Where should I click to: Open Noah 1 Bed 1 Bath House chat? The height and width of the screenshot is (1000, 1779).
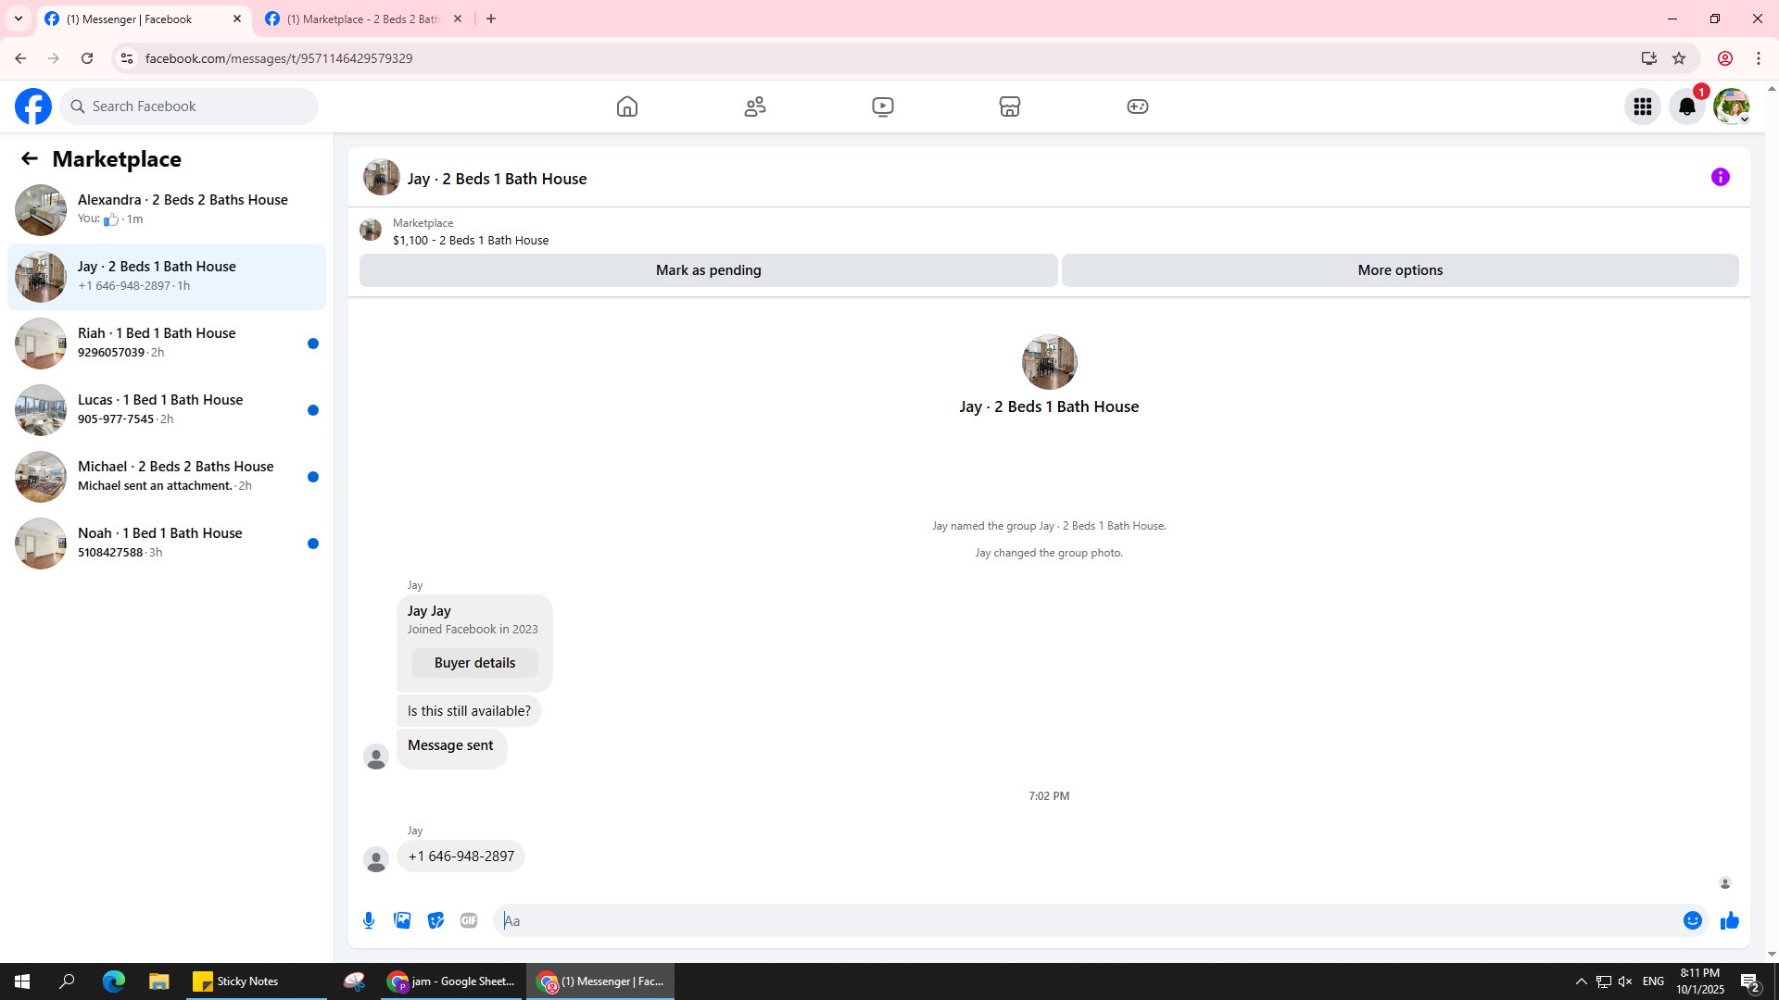click(167, 544)
